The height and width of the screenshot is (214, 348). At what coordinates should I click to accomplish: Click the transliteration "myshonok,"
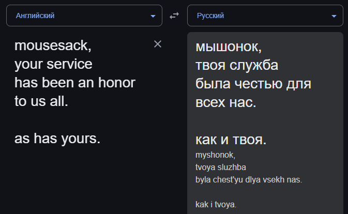point(215,155)
